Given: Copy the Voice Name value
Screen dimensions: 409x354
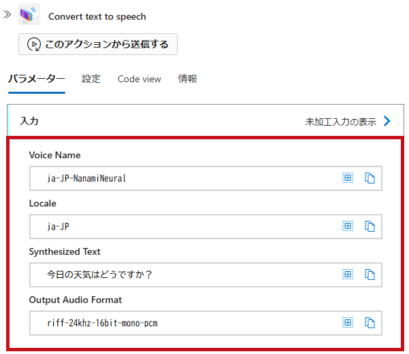Looking at the screenshot, I should tap(370, 178).
